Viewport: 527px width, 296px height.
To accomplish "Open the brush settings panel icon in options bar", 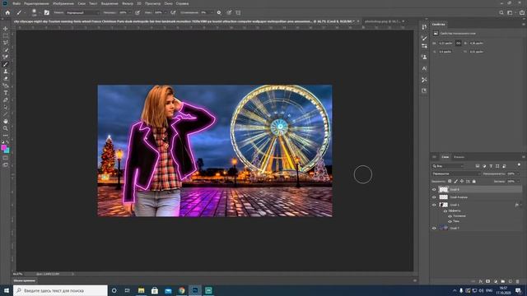I will (x=47, y=13).
